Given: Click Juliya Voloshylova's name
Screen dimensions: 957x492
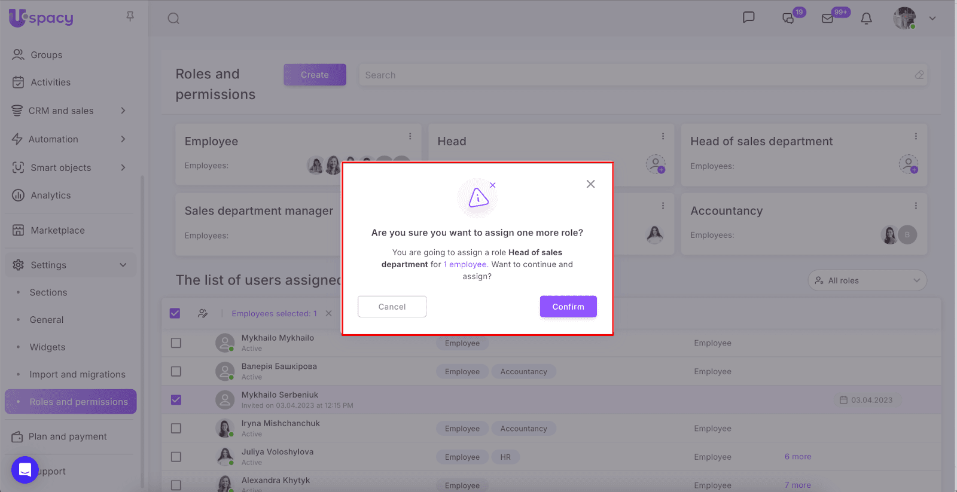Looking at the screenshot, I should pyautogui.click(x=278, y=452).
